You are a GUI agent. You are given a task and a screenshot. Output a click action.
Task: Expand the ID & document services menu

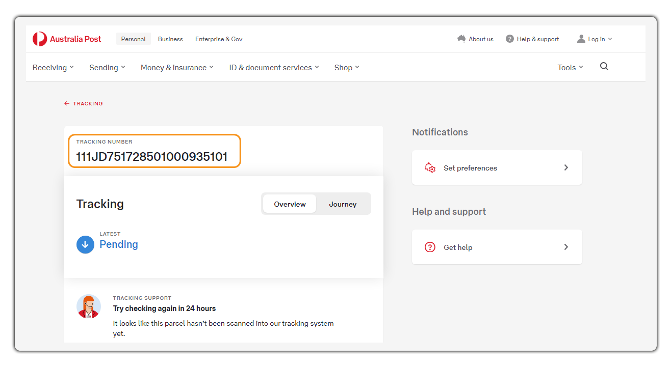click(x=274, y=67)
